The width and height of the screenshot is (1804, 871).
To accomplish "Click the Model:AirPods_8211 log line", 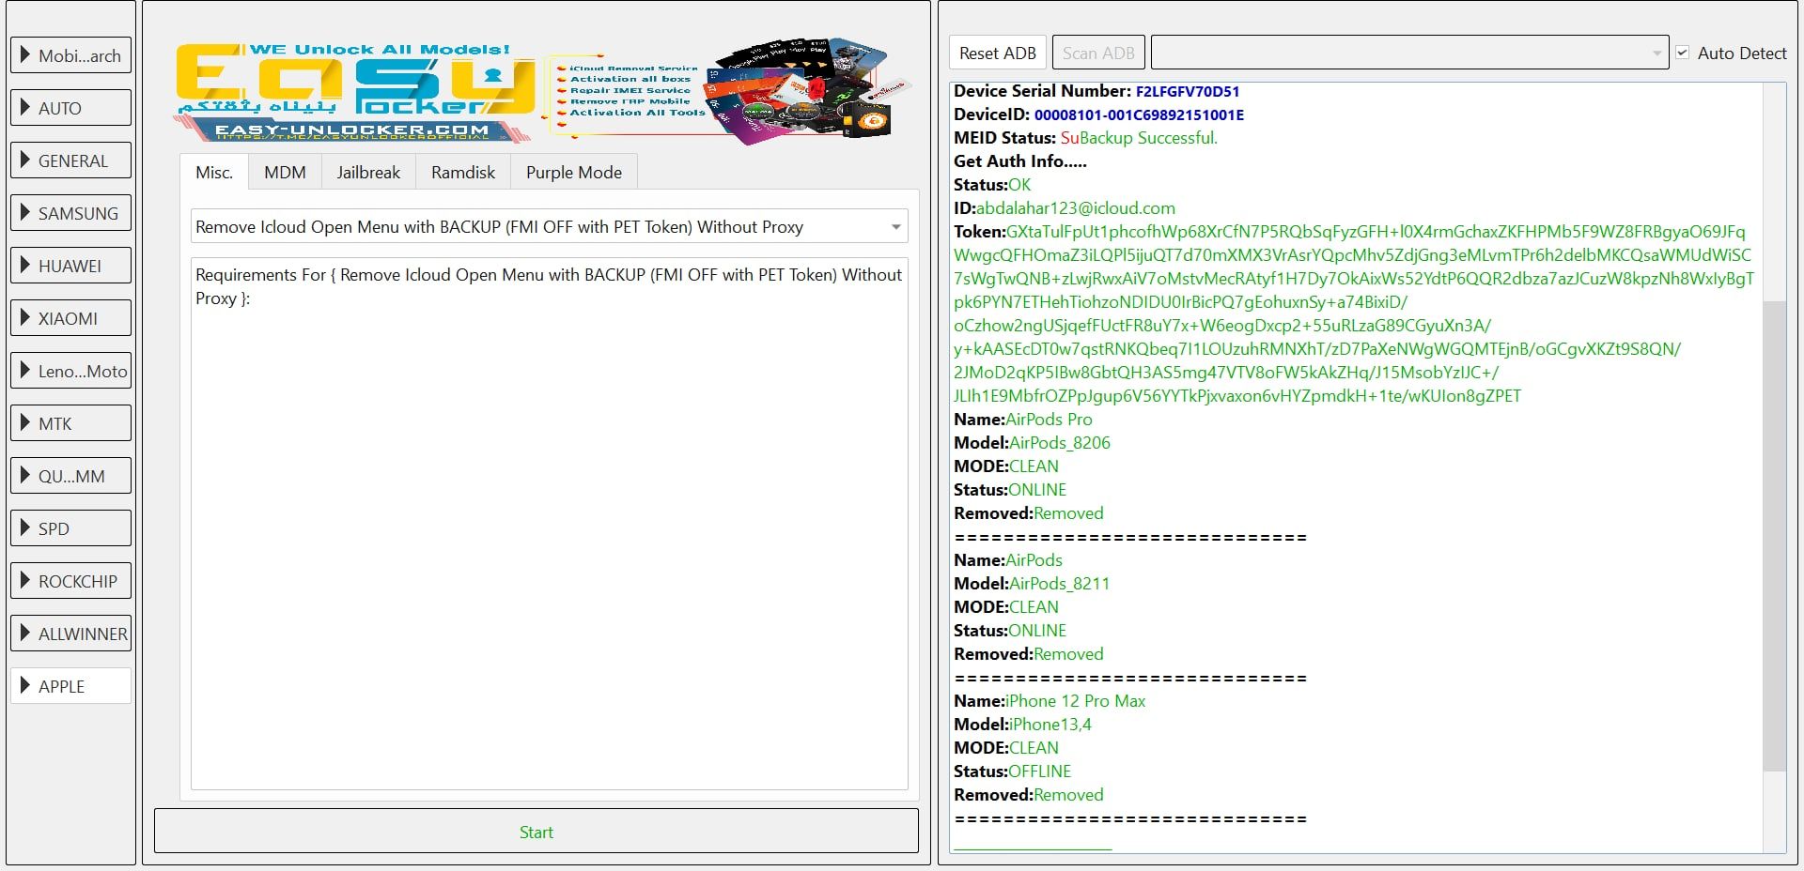I will tap(1032, 584).
